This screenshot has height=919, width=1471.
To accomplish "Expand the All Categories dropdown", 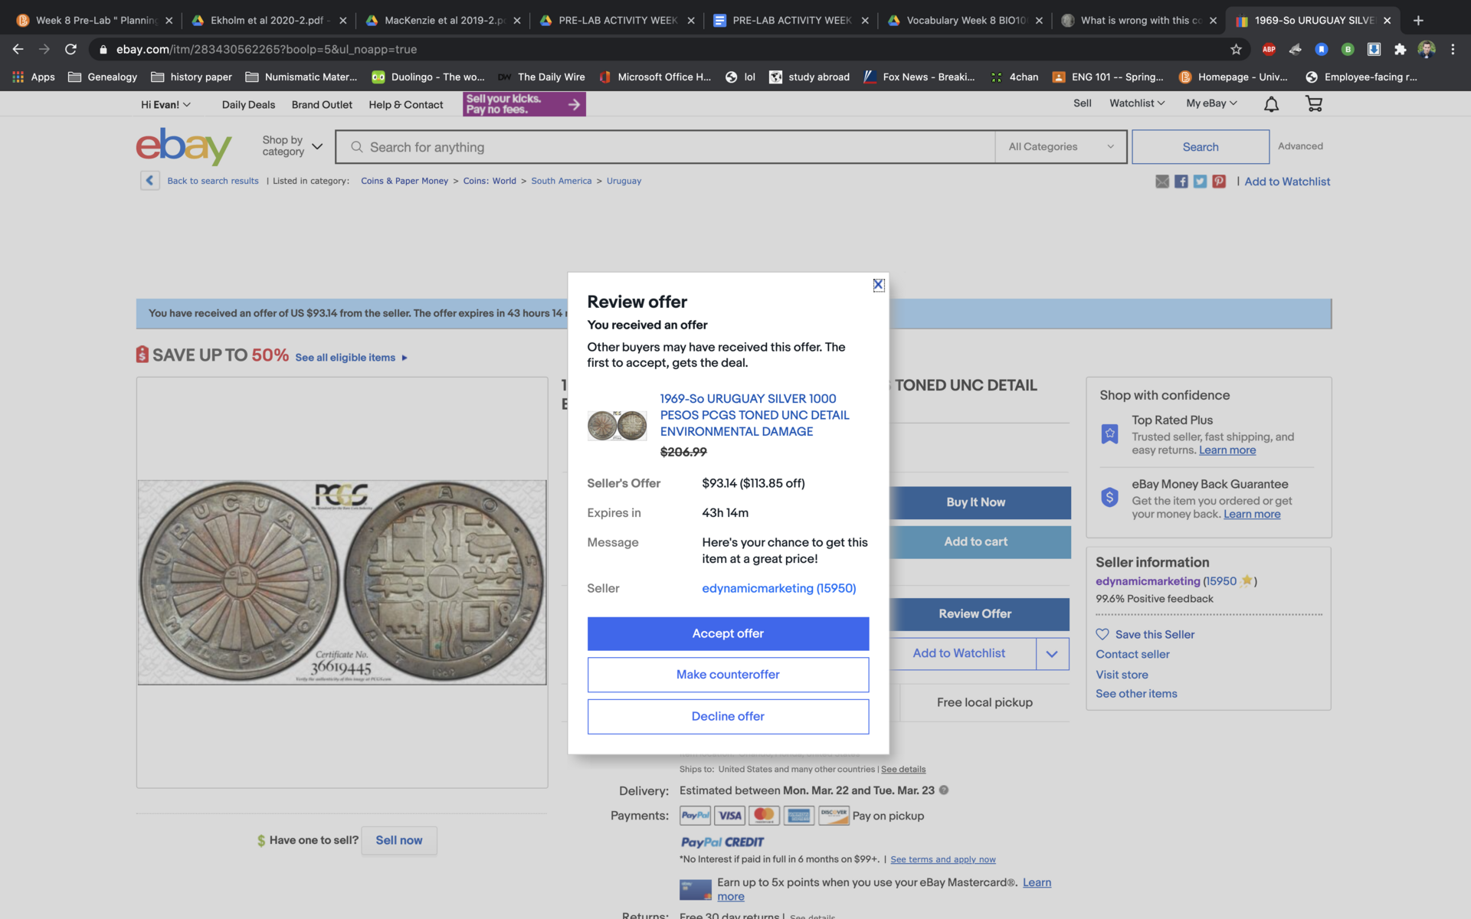I will [1060, 147].
